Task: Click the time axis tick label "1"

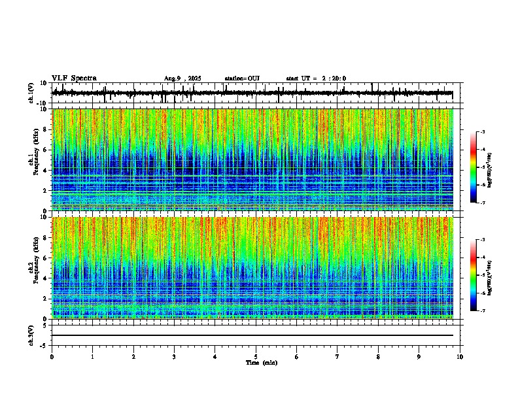Action: click(92, 357)
